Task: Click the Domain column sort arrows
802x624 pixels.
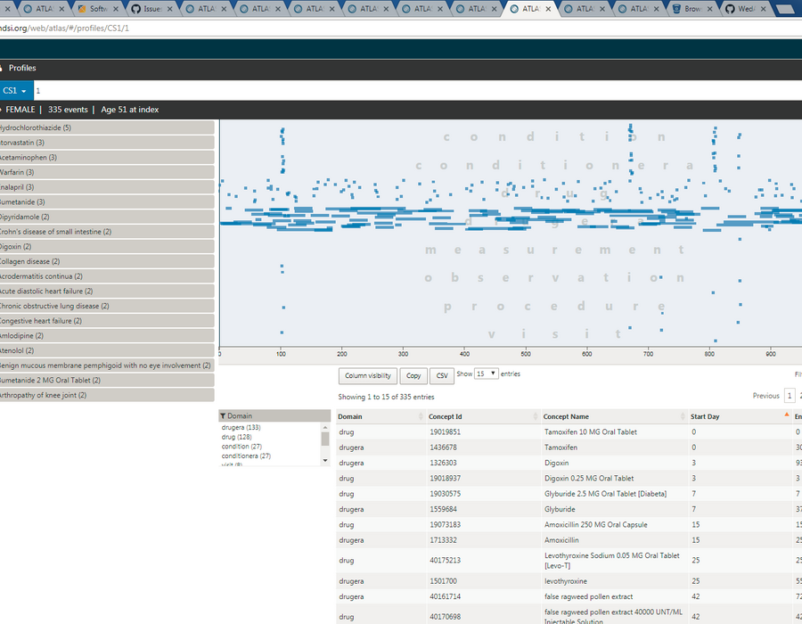Action: [x=421, y=416]
